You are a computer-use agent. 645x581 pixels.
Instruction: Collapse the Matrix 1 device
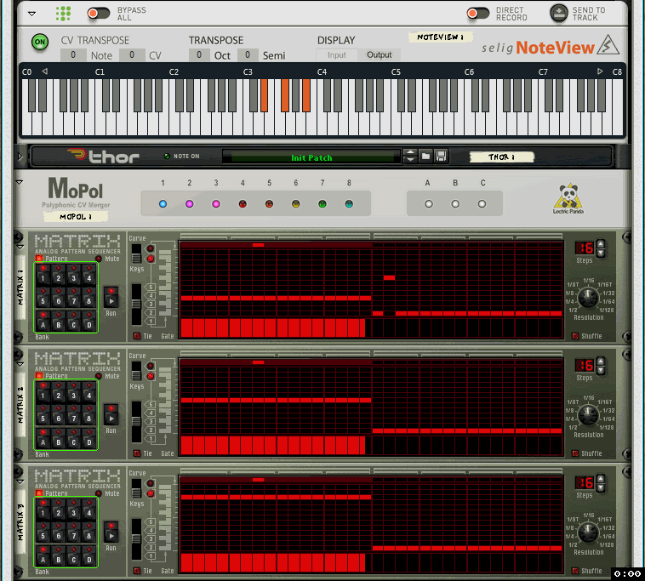tap(20, 248)
